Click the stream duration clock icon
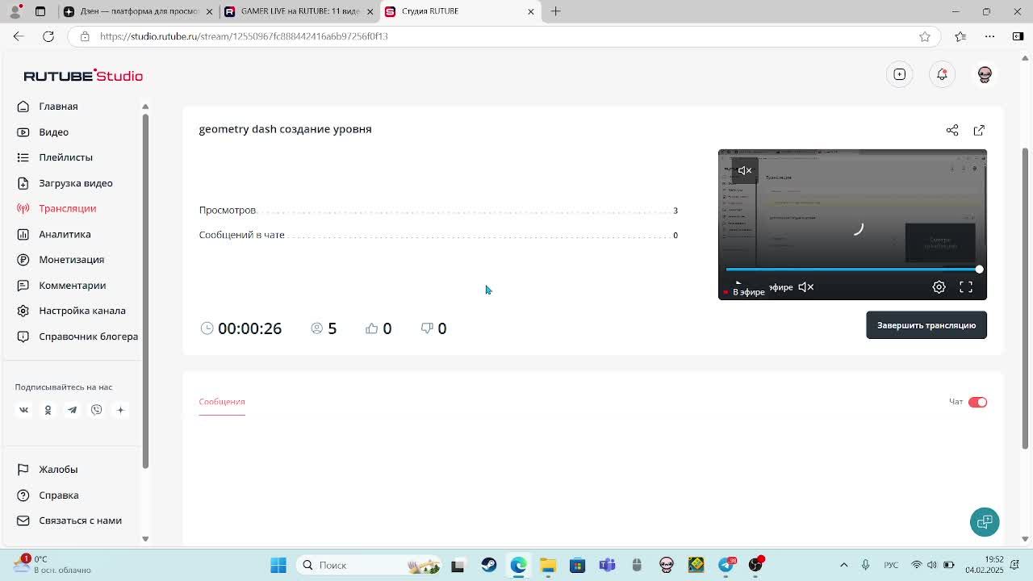 coord(207,328)
